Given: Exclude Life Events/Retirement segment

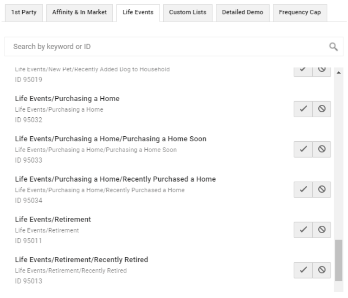Looking at the screenshot, I should click(x=321, y=229).
